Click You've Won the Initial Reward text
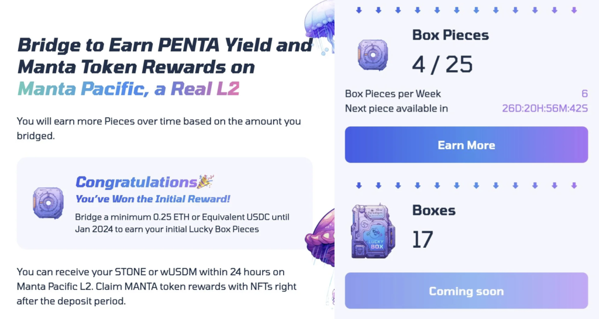Screen dimensions: 599x319 click(x=153, y=199)
